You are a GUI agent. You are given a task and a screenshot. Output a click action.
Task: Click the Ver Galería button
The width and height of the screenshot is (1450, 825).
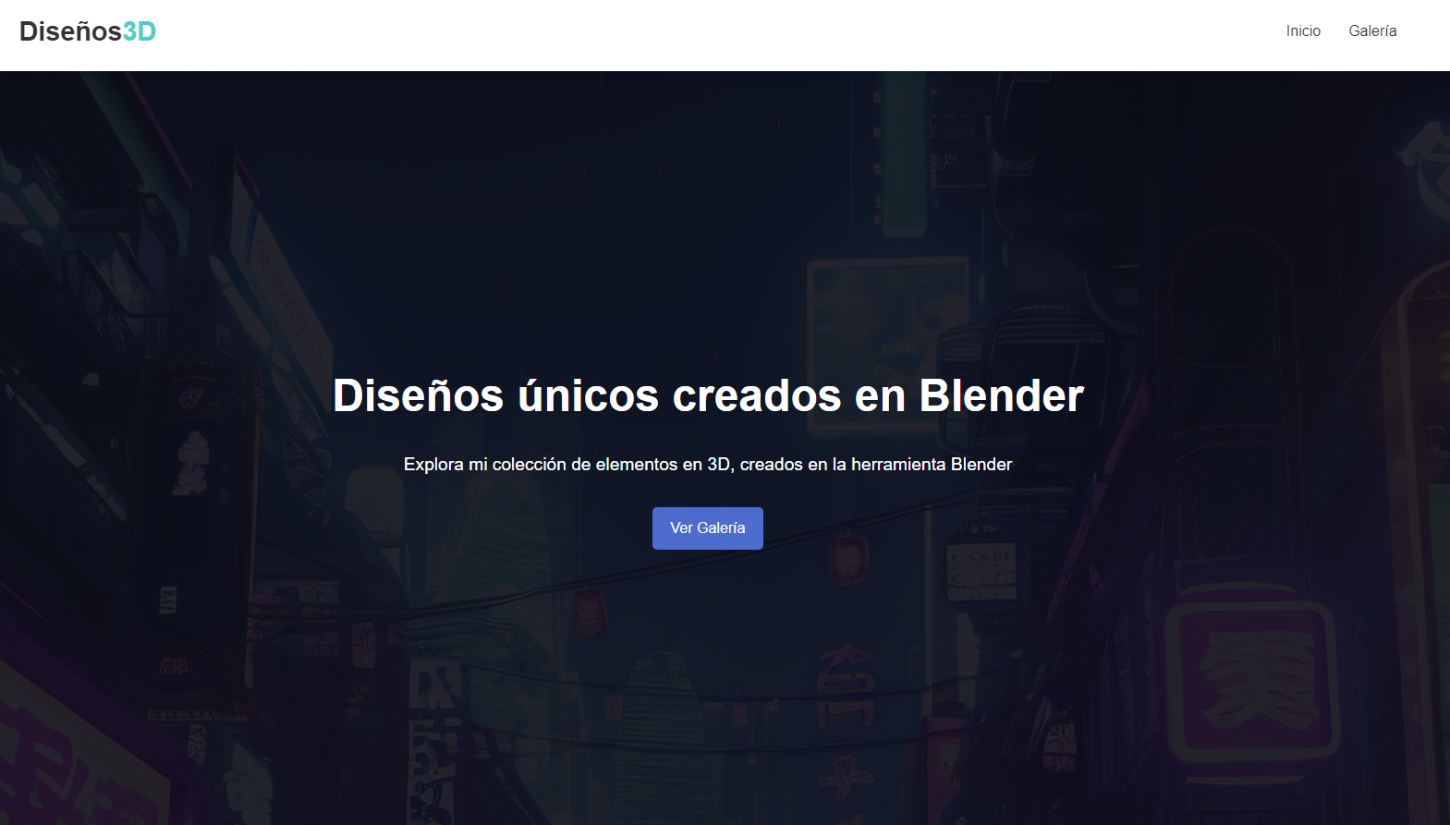pyautogui.click(x=708, y=528)
